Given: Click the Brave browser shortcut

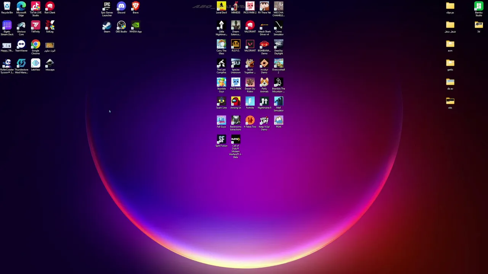Looking at the screenshot, I should click(136, 8).
